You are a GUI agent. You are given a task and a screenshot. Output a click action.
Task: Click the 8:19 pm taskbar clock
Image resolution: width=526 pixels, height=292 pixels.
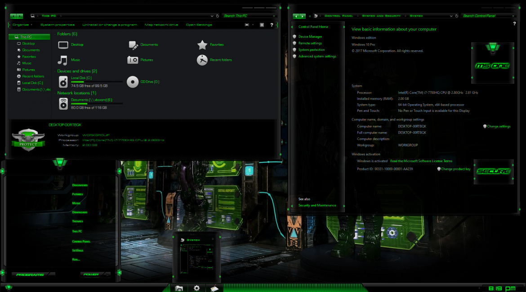pos(502,288)
